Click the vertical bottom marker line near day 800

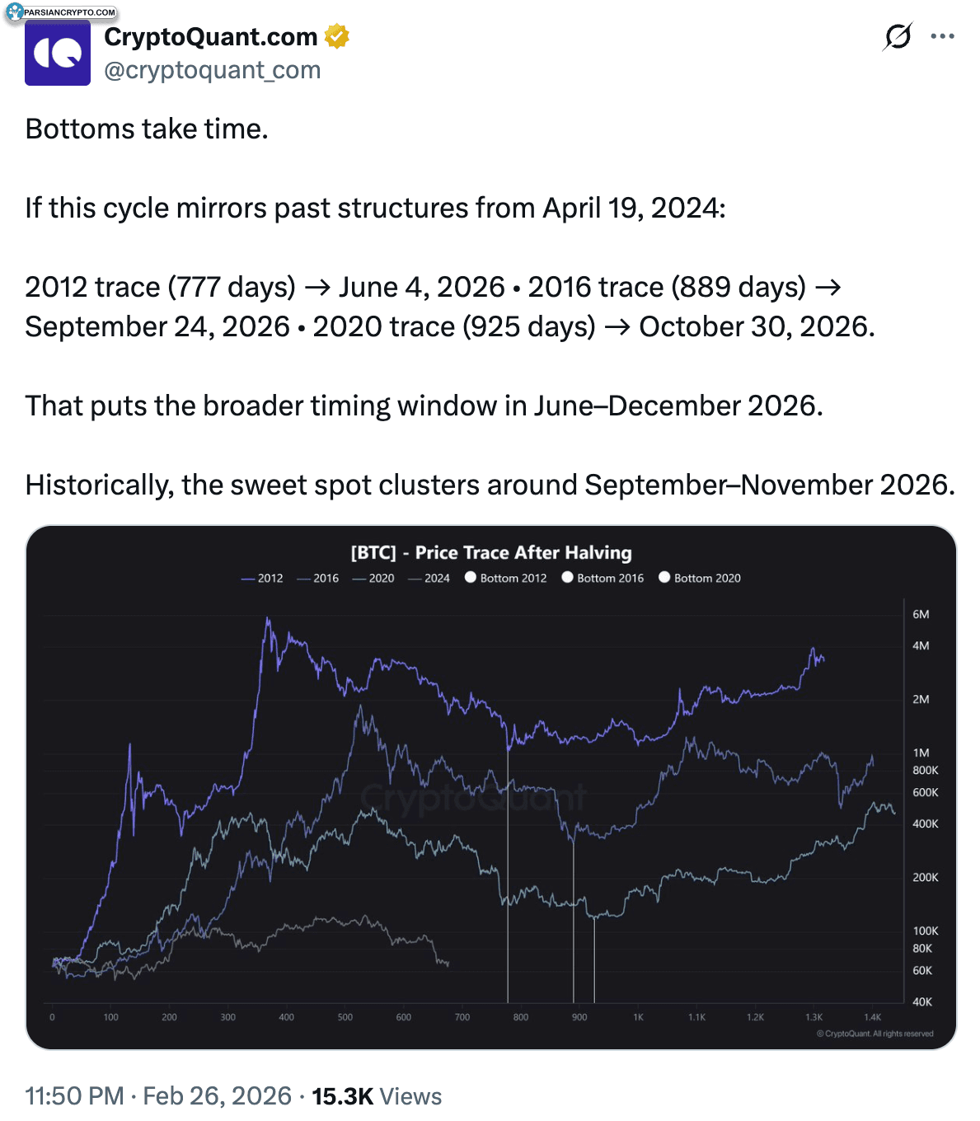(x=508, y=907)
